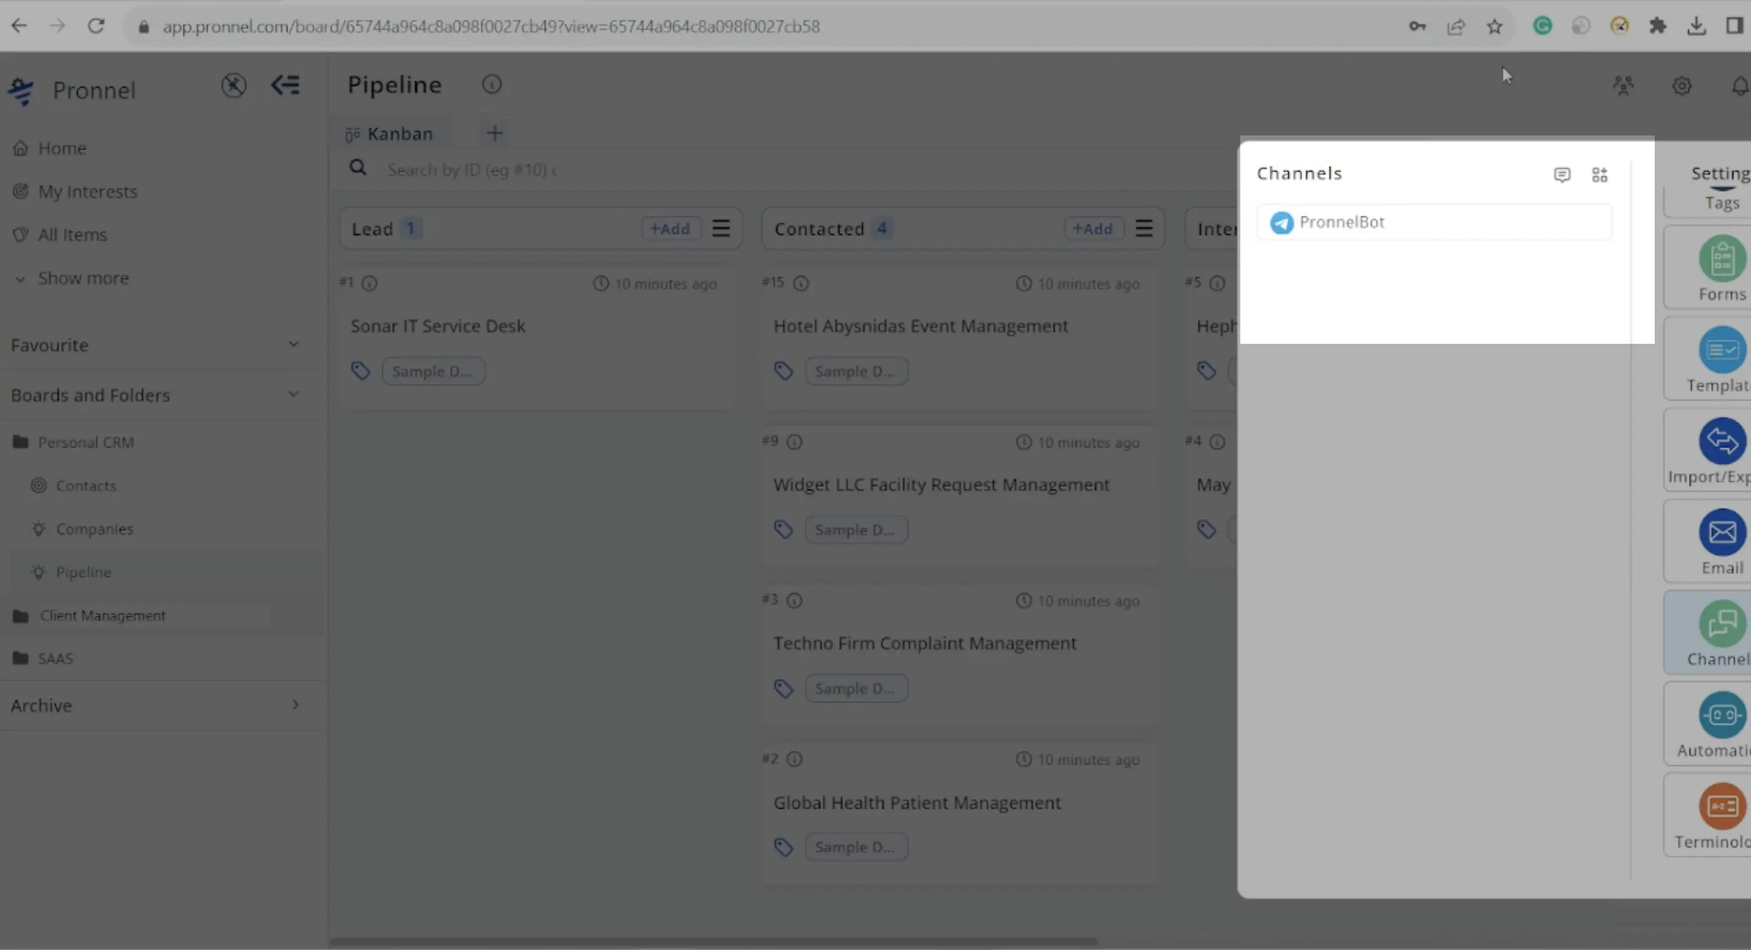Click the board members icon in header
Image resolution: width=1751 pixels, height=950 pixels.
[1623, 86]
